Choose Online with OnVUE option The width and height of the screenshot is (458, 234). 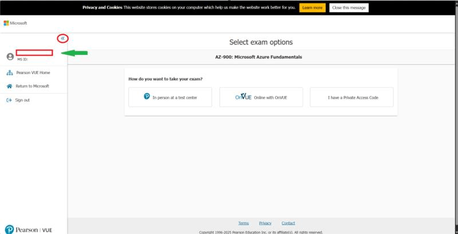coord(261,97)
